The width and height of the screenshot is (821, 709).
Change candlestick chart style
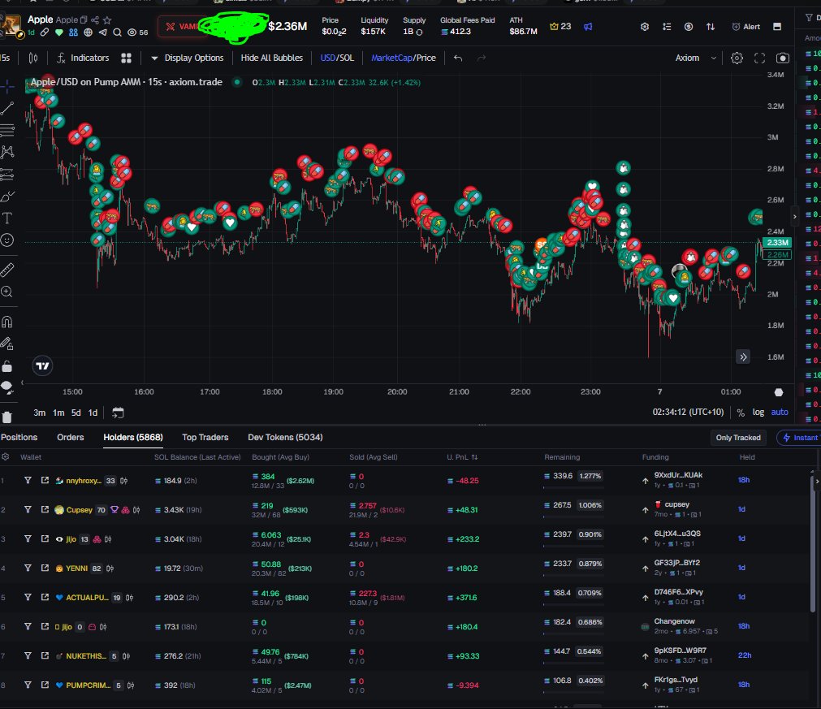point(33,58)
